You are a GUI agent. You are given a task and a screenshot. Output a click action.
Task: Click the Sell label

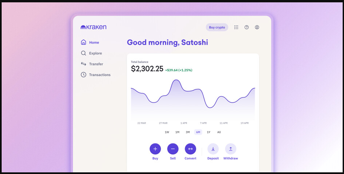point(173,158)
